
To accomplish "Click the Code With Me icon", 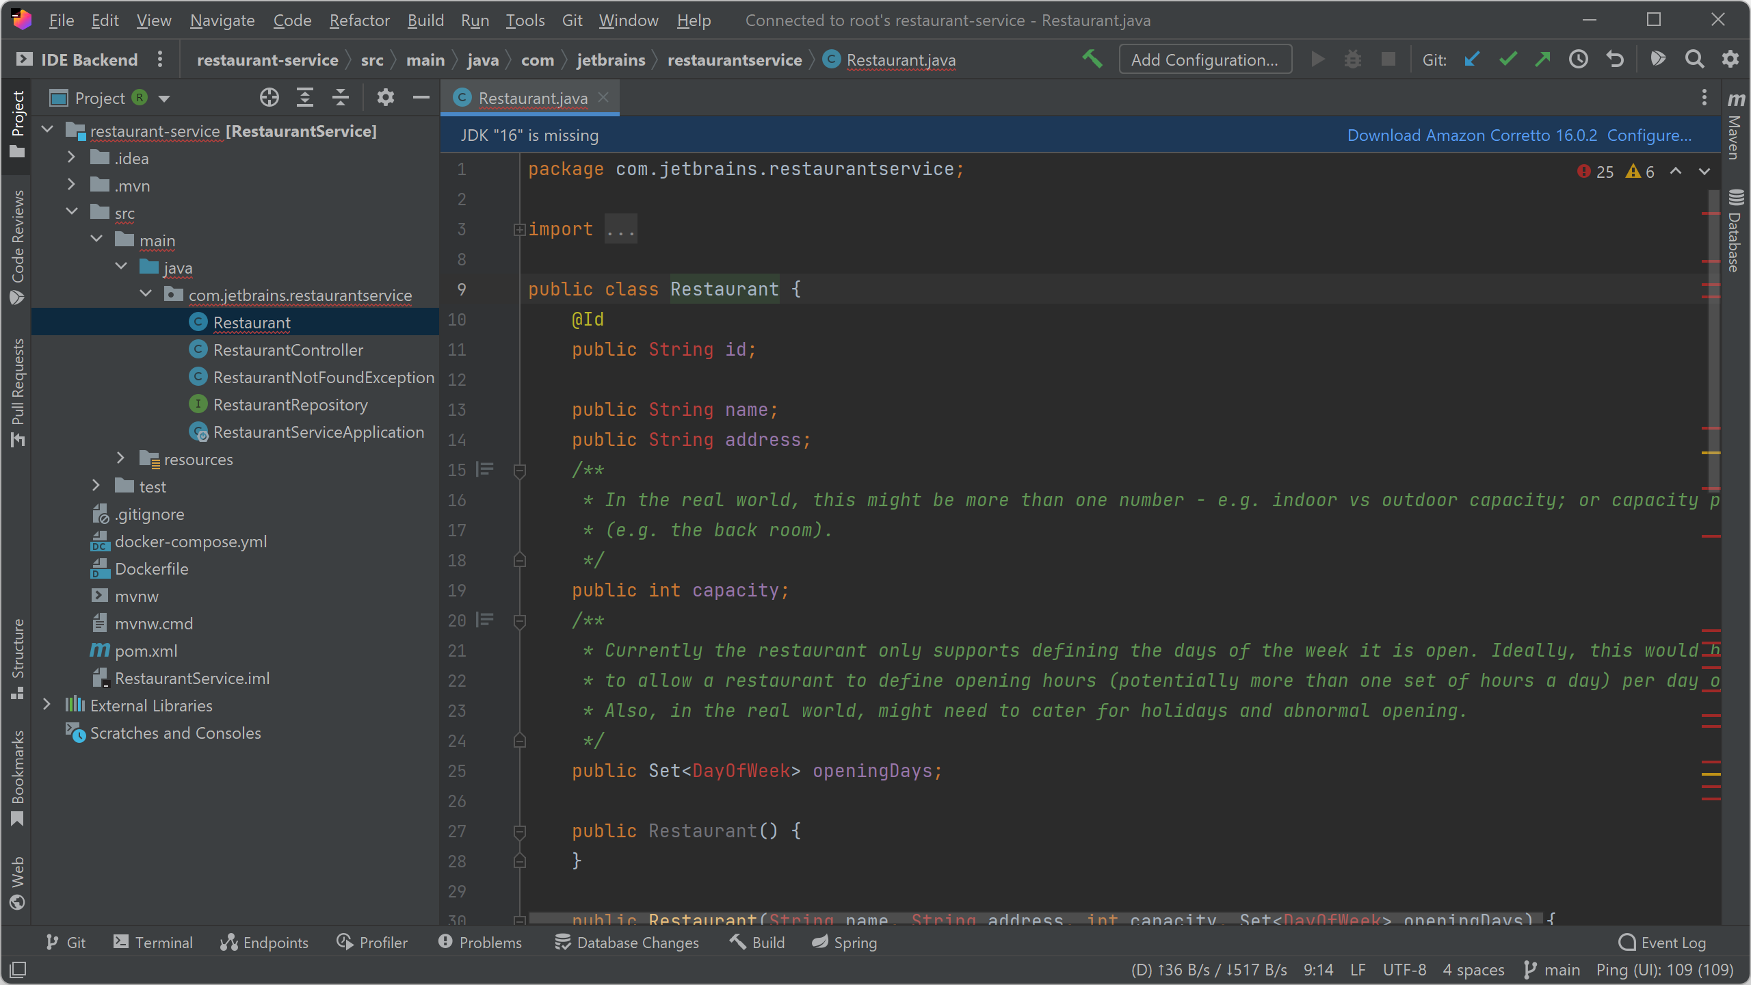I will tap(1658, 60).
